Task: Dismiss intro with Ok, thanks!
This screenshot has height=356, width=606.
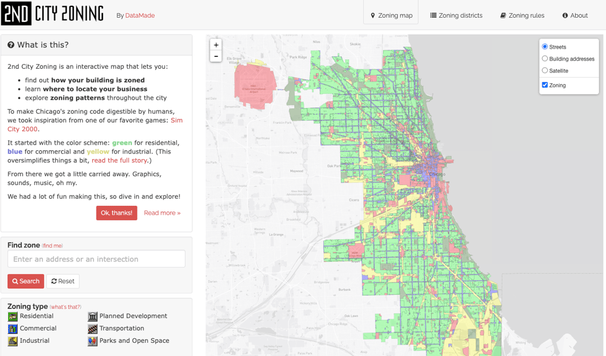Action: click(x=116, y=213)
